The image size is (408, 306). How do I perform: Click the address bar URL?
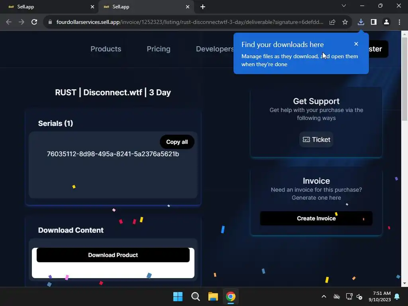tap(190, 22)
